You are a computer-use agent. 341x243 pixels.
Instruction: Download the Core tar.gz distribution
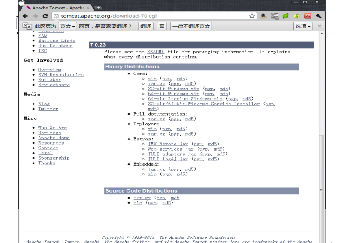(157, 83)
